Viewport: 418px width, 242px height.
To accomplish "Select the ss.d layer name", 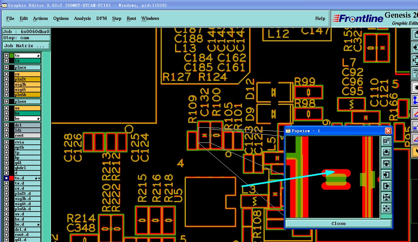I will pos(28,214).
